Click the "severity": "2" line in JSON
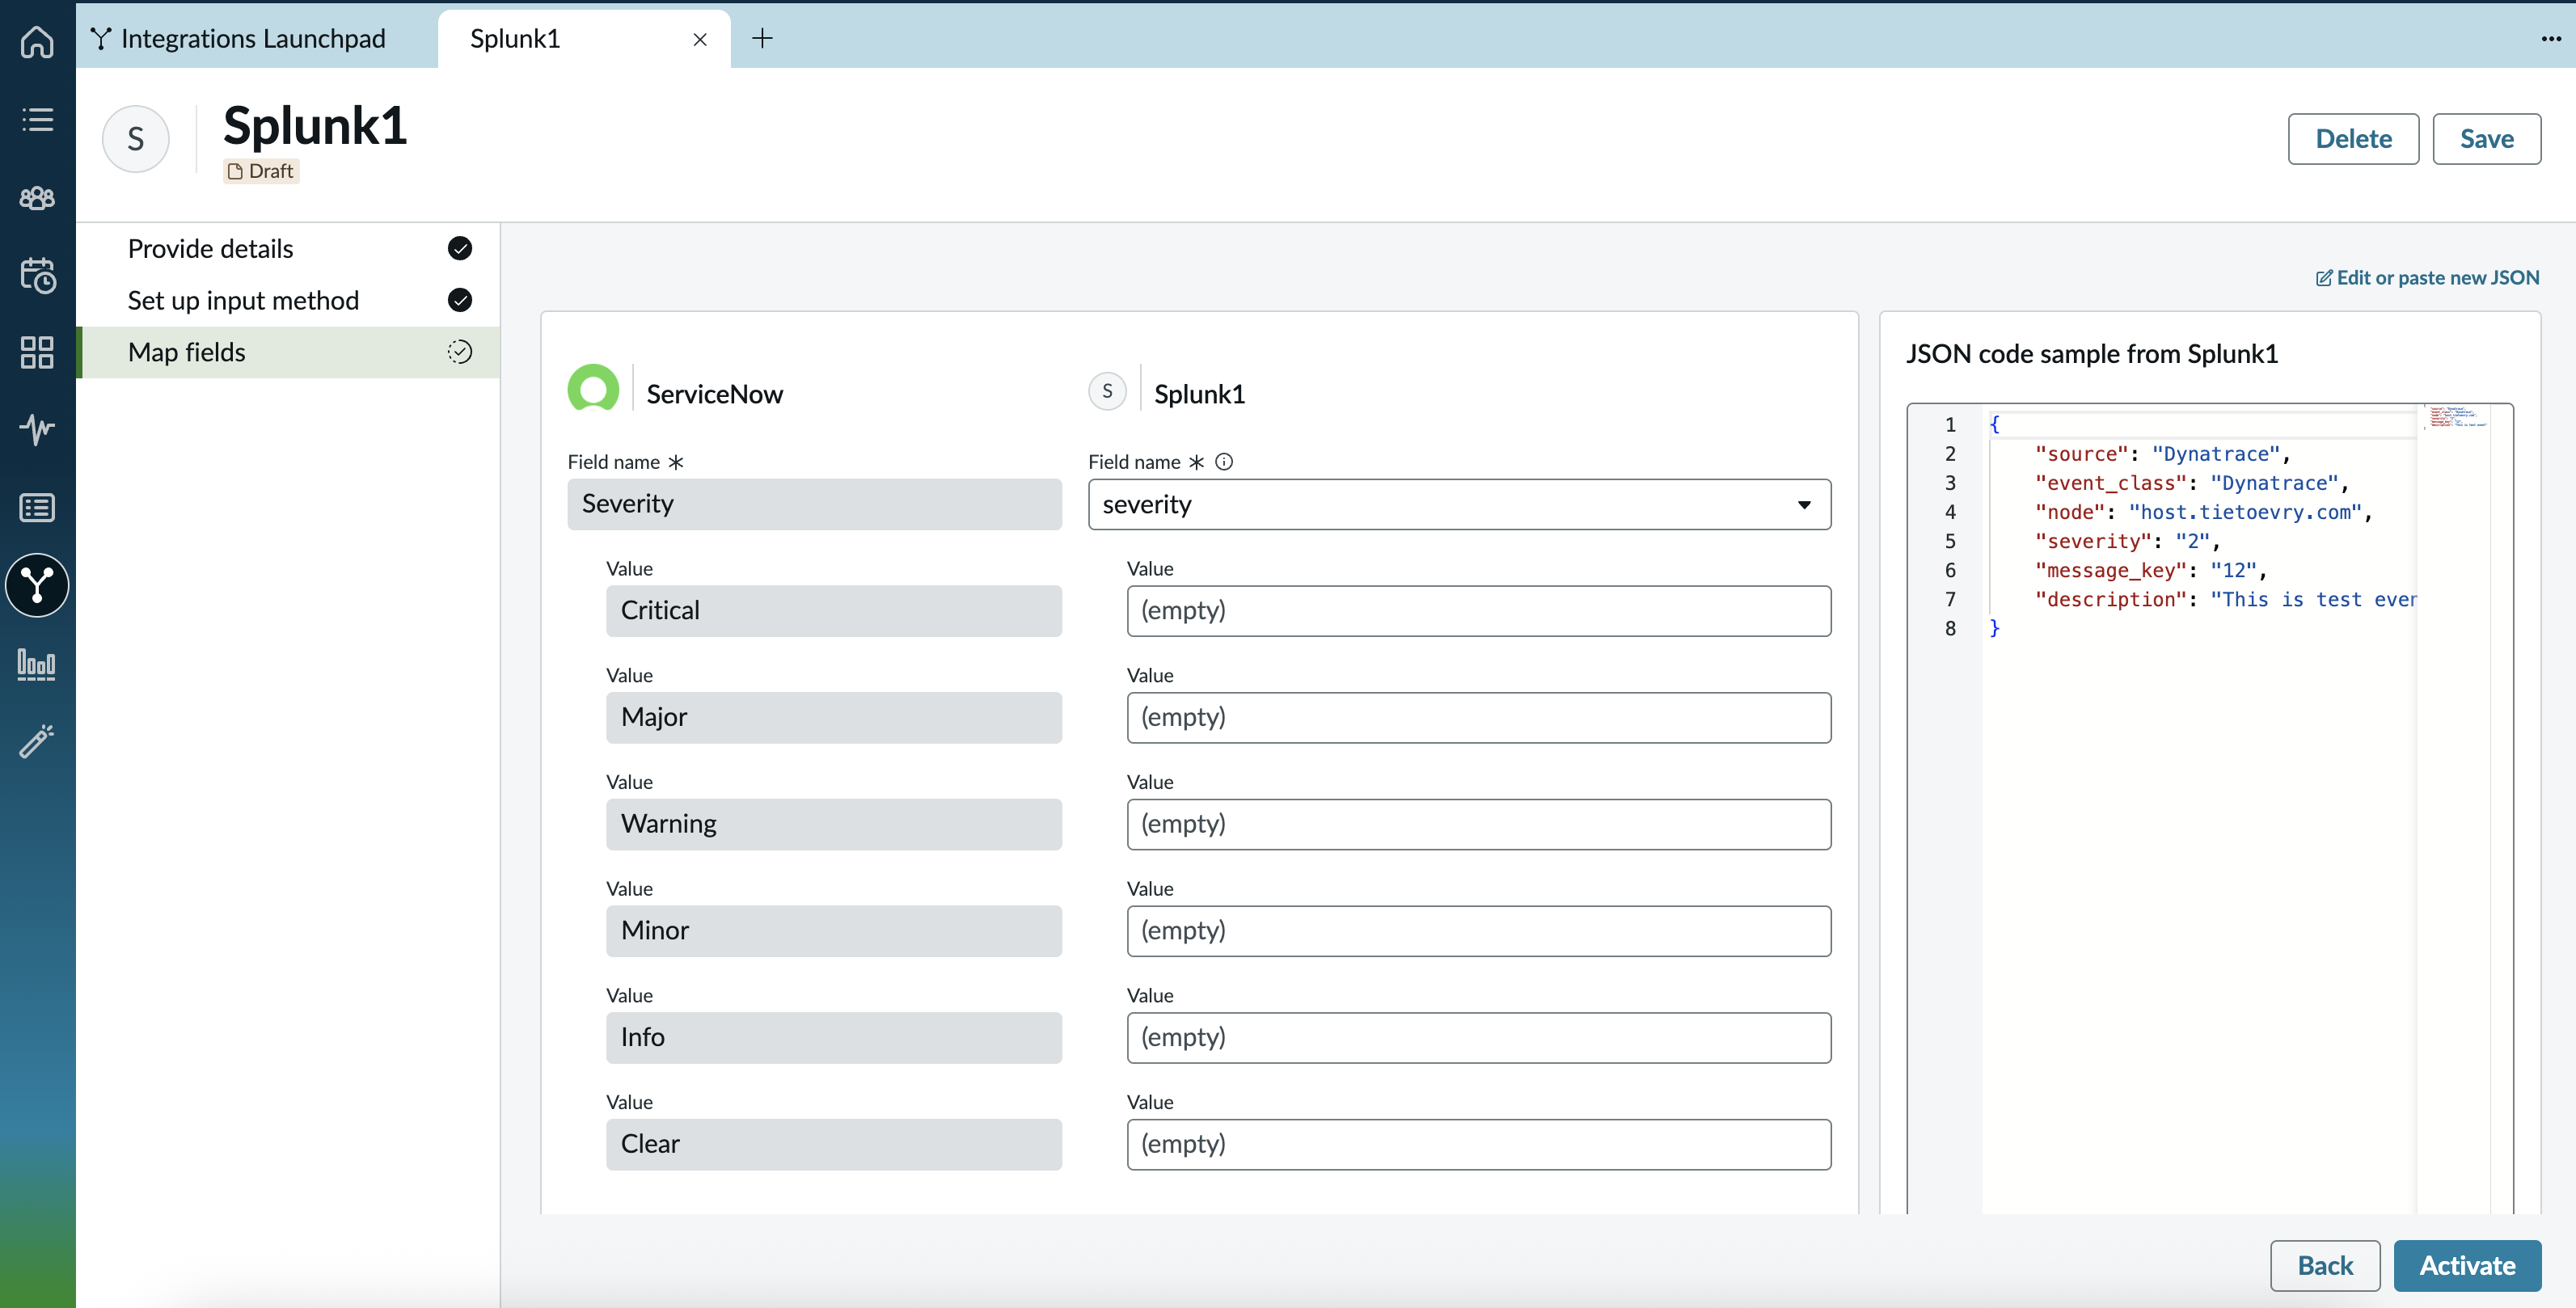This screenshot has width=2576, height=1308. click(x=2127, y=541)
